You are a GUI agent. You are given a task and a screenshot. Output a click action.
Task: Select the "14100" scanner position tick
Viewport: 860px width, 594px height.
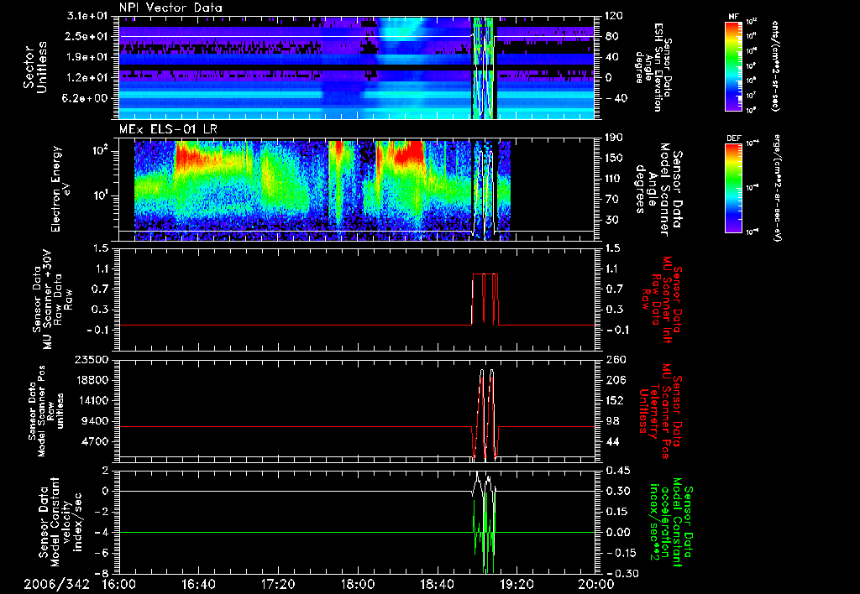[92, 400]
